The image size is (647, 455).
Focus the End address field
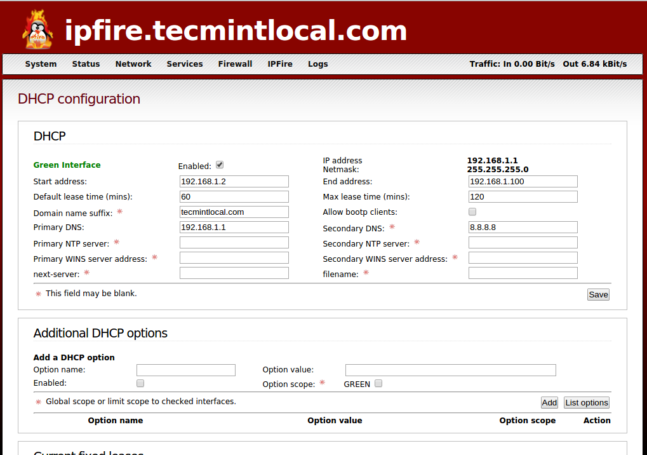click(523, 181)
